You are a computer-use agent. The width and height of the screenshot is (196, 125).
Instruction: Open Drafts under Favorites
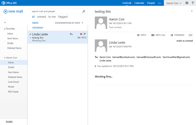click(x=10, y=43)
